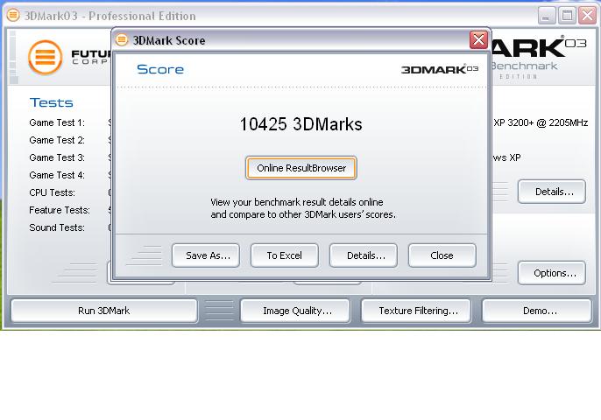This screenshot has height=420, width=601.
Task: Open Details... in the 3DMark Score dialog
Action: coord(364,255)
